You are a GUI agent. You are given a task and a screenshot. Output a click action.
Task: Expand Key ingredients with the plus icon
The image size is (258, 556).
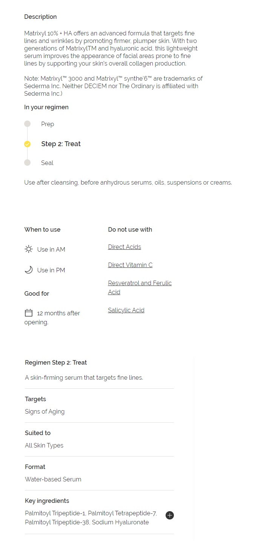(170, 515)
